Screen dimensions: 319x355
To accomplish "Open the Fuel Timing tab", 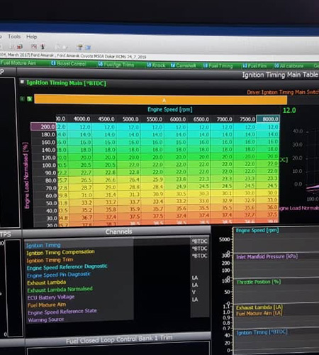I will point(218,66).
